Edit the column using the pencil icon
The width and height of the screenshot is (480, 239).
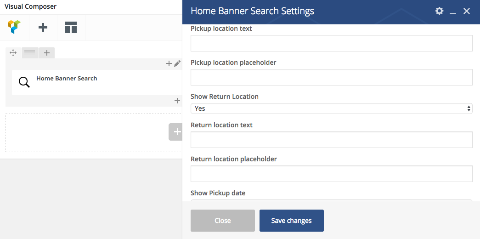(177, 64)
